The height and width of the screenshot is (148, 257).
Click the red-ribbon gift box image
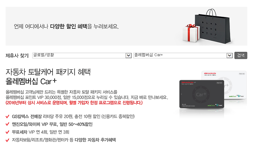click(x=191, y=33)
